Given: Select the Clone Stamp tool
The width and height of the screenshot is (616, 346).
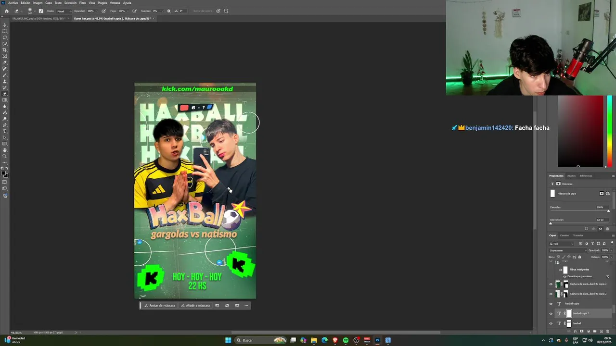Looking at the screenshot, I should pyautogui.click(x=5, y=81).
